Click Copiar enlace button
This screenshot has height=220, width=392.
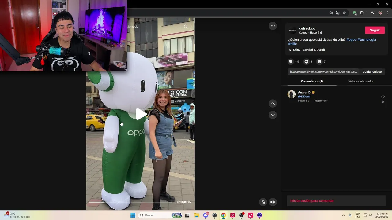[x=372, y=72]
